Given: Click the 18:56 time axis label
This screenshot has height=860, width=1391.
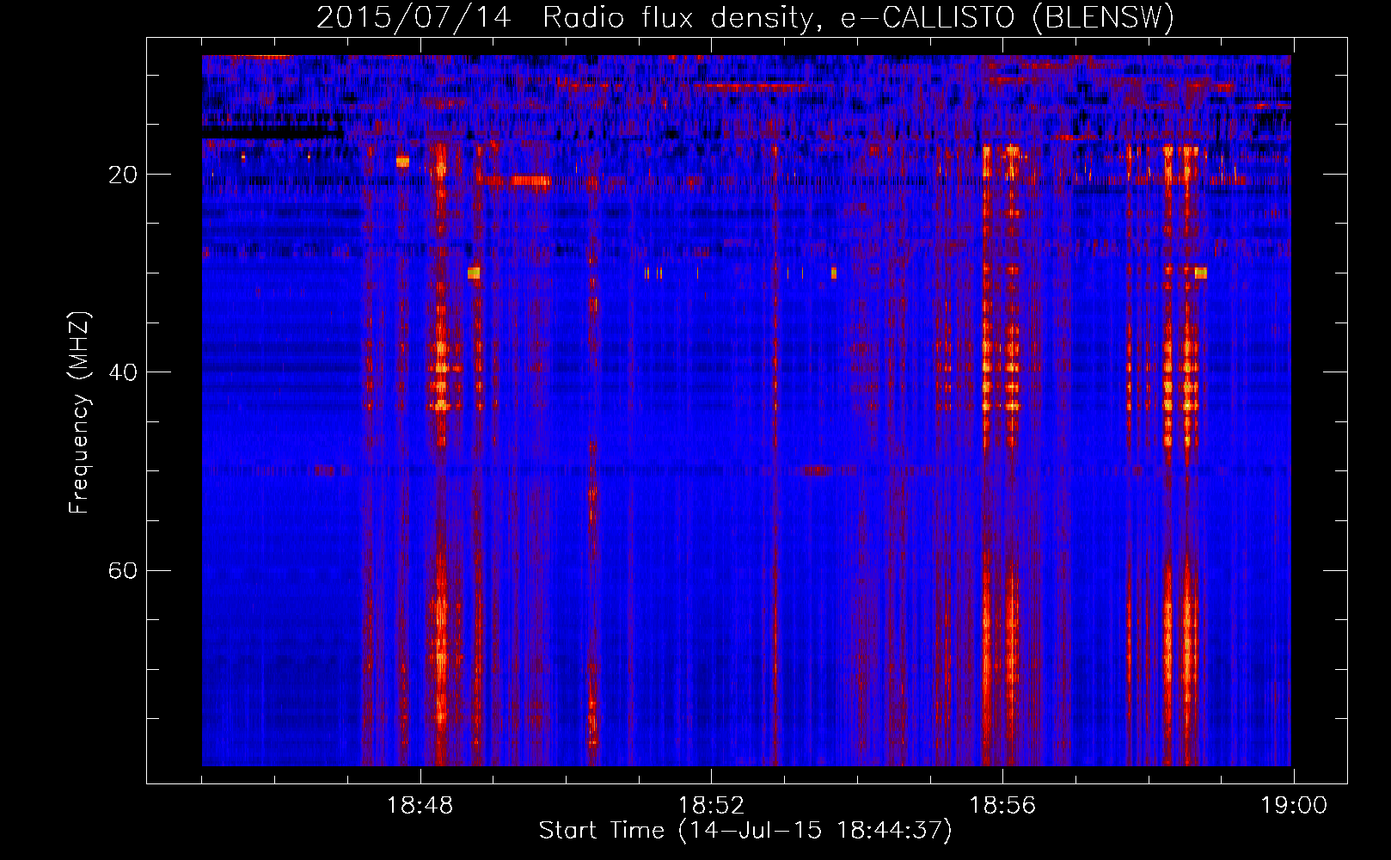Looking at the screenshot, I should click(1002, 806).
